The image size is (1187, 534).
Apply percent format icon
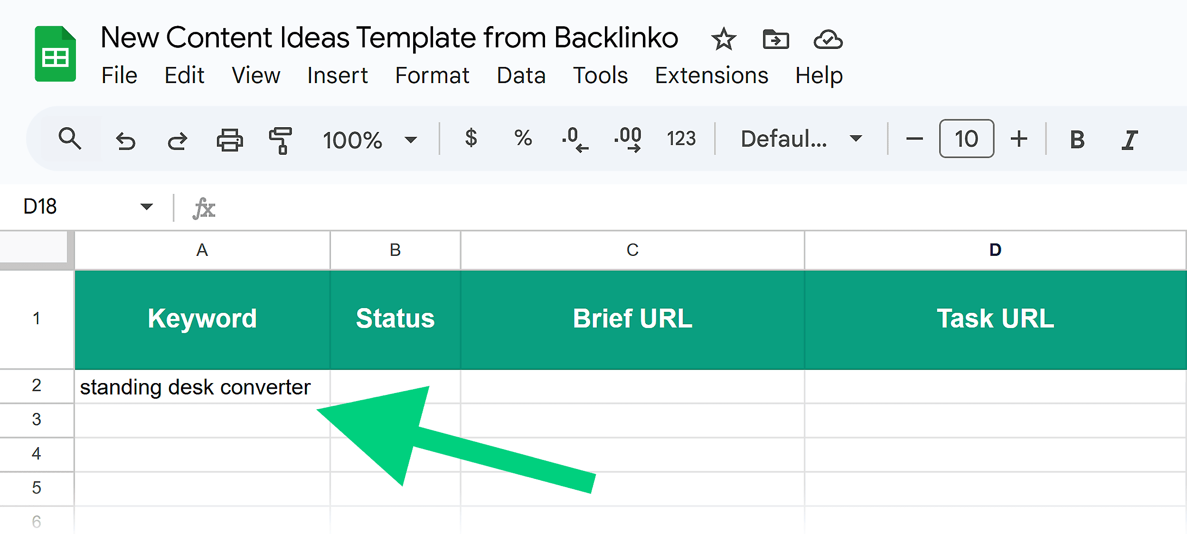[524, 139]
